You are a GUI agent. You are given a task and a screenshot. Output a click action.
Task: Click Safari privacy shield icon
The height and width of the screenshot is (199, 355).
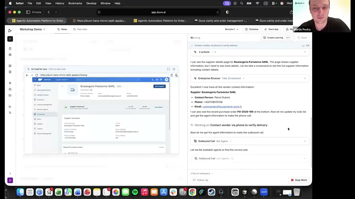[x=227, y=12]
